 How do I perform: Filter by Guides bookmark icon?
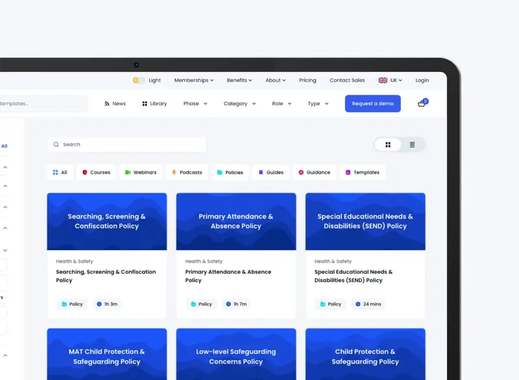click(x=261, y=172)
